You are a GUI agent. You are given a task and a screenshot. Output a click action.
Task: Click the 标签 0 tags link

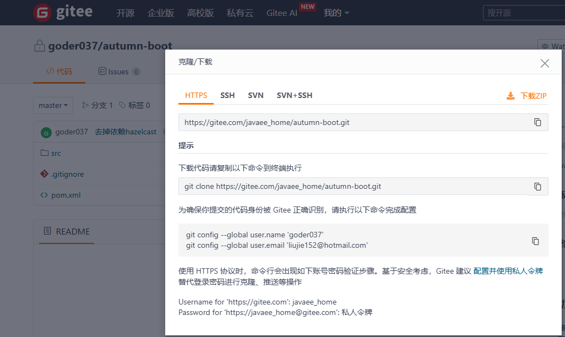[135, 105]
